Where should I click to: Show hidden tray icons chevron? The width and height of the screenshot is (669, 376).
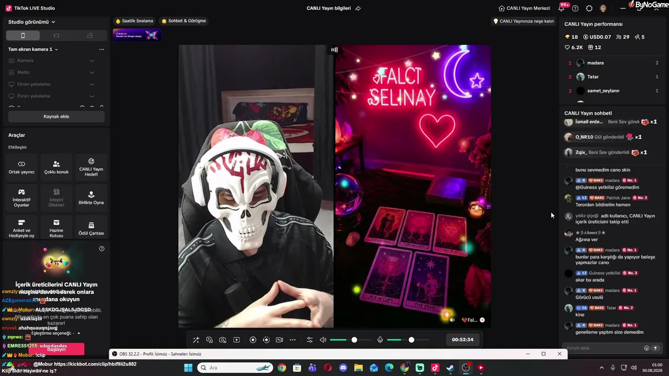(602, 368)
